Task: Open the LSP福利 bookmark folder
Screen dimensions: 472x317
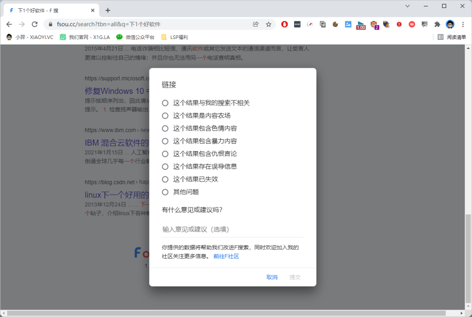Action: [x=174, y=37]
